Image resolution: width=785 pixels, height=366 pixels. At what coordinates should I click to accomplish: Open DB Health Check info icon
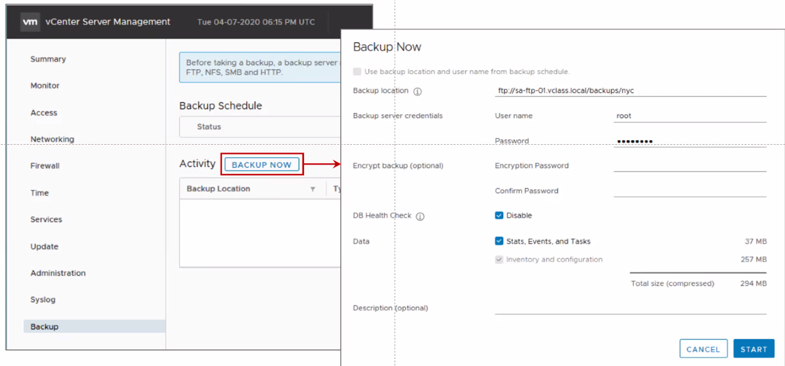(420, 216)
